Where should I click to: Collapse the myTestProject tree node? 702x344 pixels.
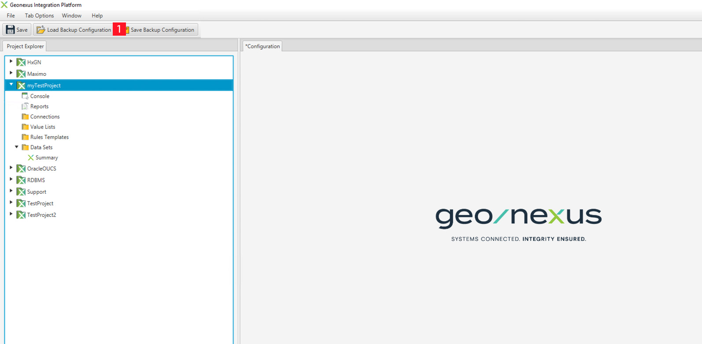[11, 85]
